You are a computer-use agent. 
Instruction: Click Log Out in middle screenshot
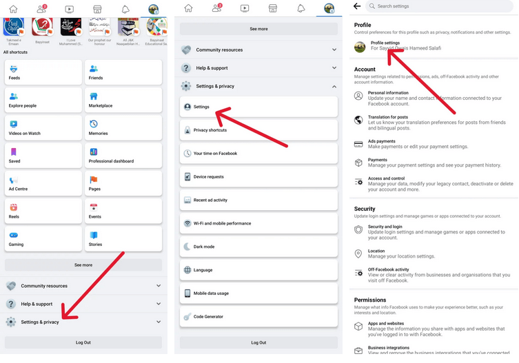[259, 342]
